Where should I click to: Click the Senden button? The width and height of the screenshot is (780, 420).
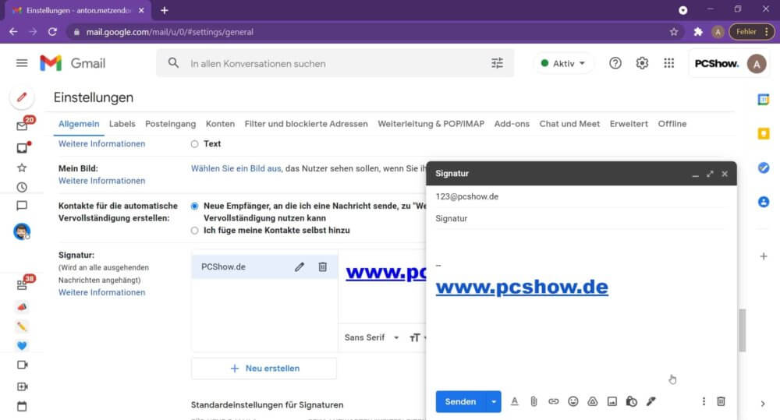(x=461, y=401)
